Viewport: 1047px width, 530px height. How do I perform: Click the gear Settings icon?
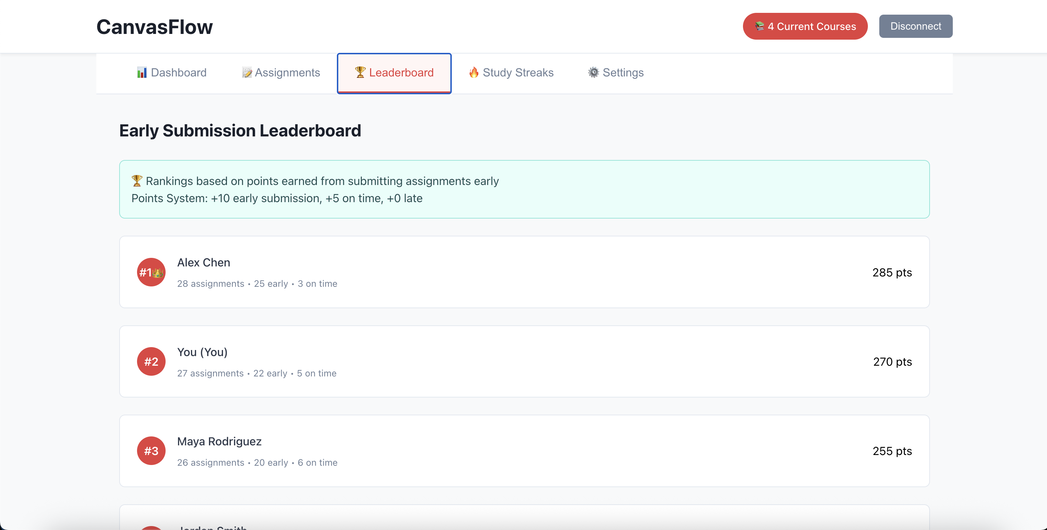pos(593,72)
